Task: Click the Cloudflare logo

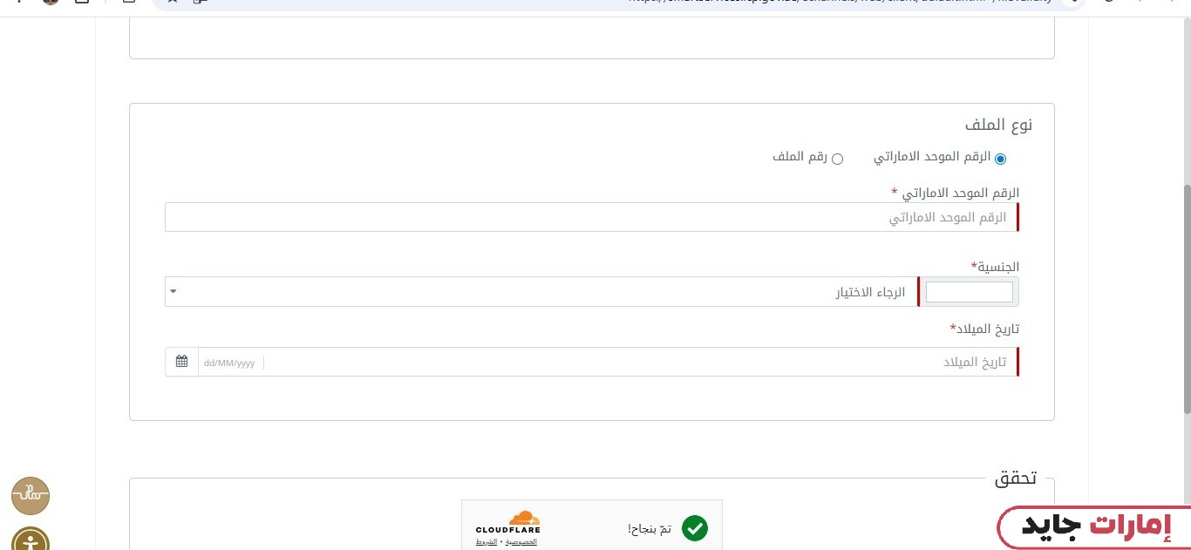Action: [x=508, y=523]
